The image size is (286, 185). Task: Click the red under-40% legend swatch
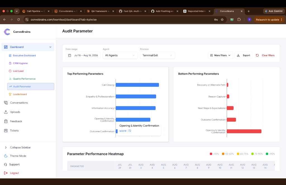211,154
